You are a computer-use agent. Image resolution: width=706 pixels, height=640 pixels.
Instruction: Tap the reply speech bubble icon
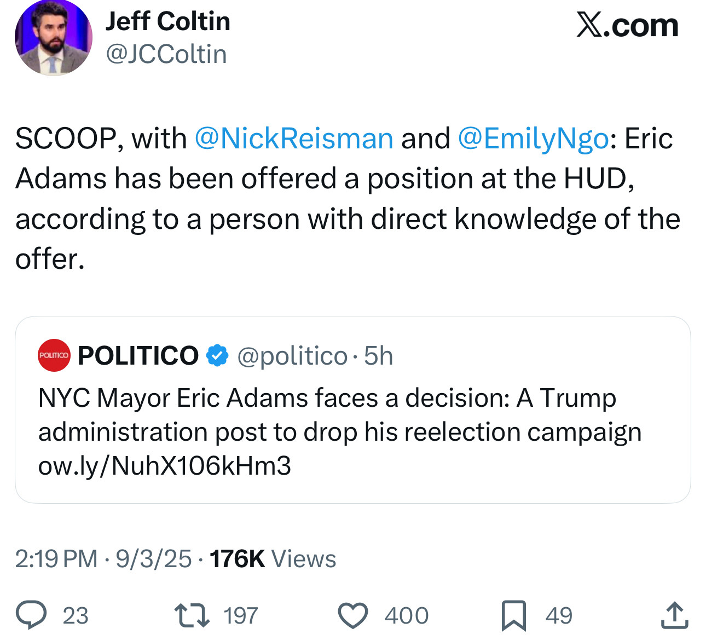click(x=31, y=615)
